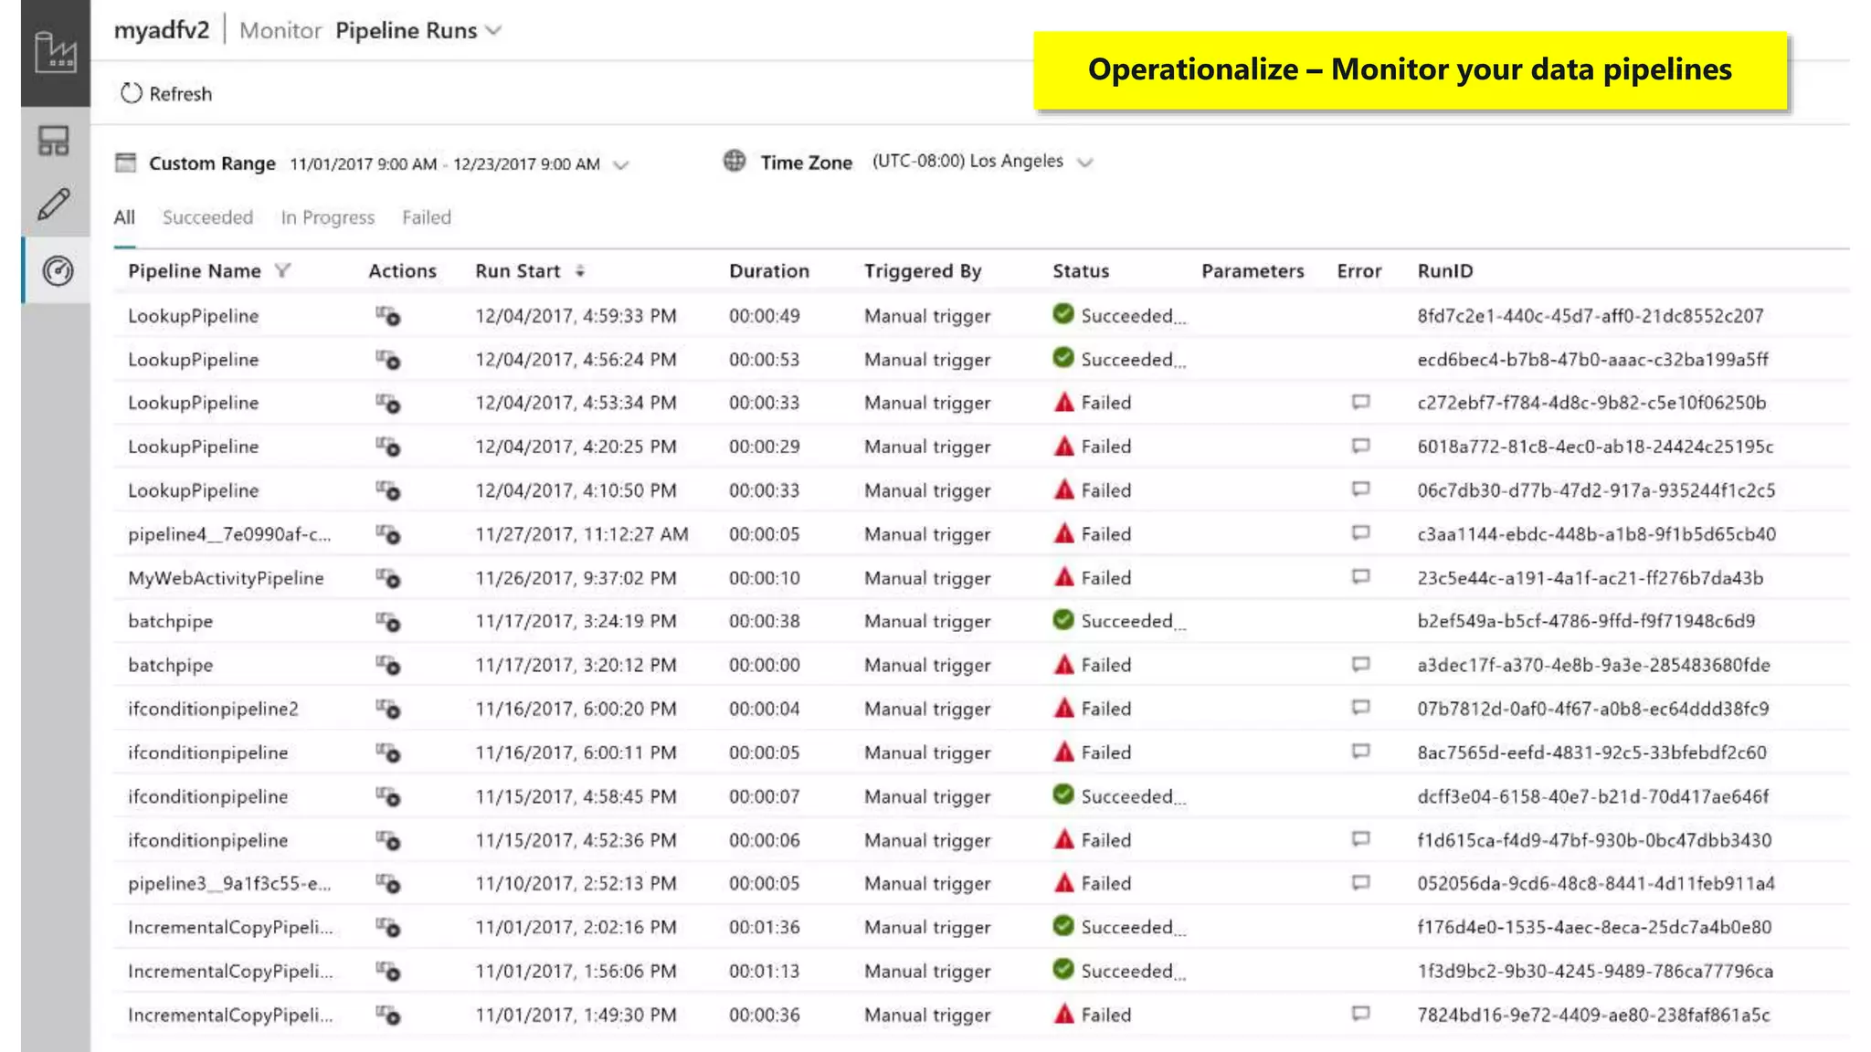Switch to the In Progress tab
This screenshot has height=1052, width=1871.
click(327, 217)
